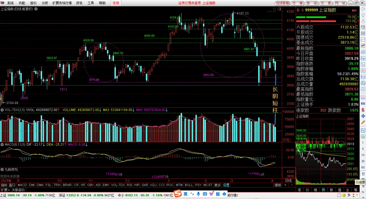Open the 系统 menu
Image resolution: width=366 pixels, height=199 pixels.
pos(10,3)
